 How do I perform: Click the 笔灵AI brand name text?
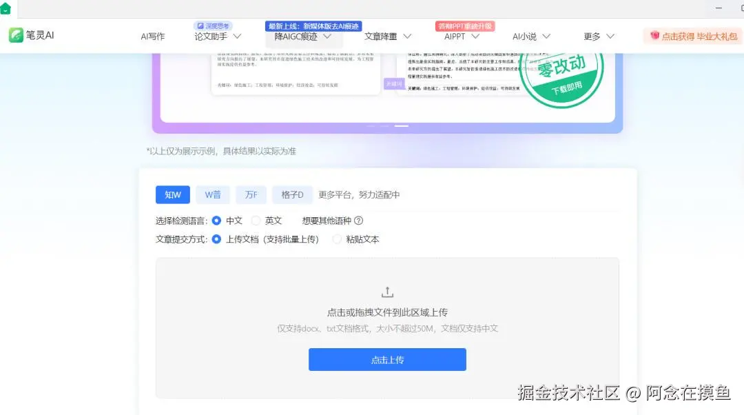[x=40, y=35]
